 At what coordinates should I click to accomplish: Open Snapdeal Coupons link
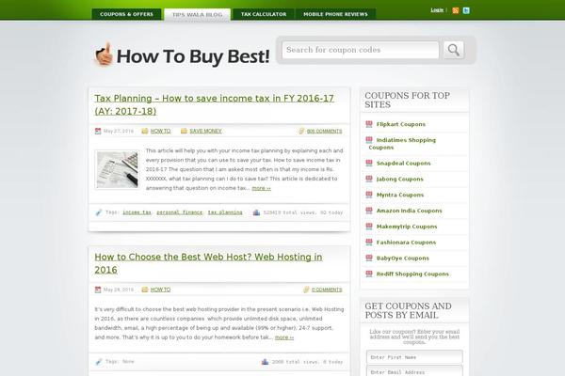point(404,163)
